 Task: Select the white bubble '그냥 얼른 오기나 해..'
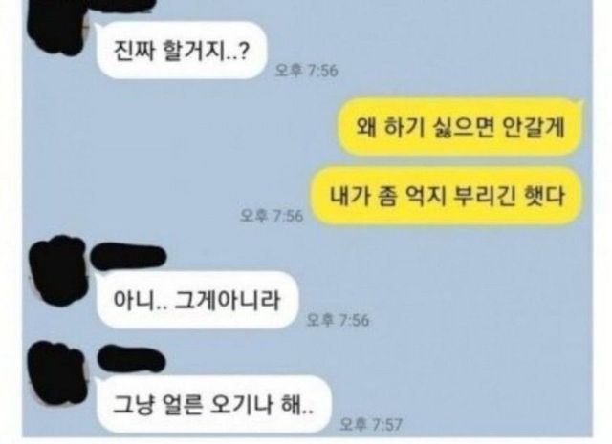click(214, 404)
